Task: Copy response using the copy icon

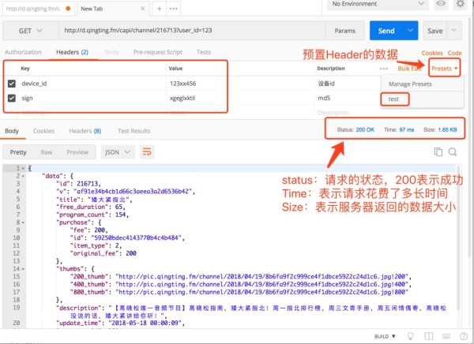Action: pos(438,151)
